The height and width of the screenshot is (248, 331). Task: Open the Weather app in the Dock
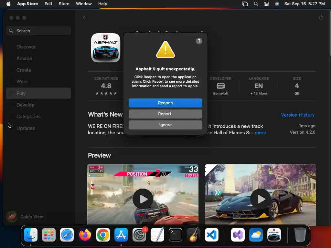pyautogui.click(x=256, y=235)
